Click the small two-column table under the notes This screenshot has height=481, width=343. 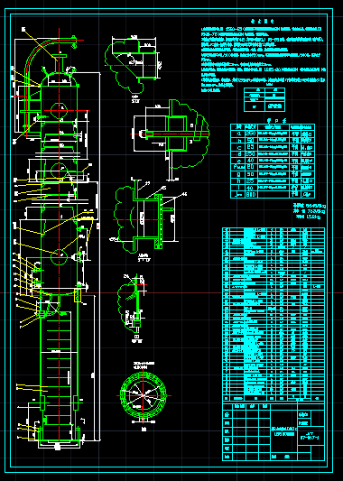point(264,99)
